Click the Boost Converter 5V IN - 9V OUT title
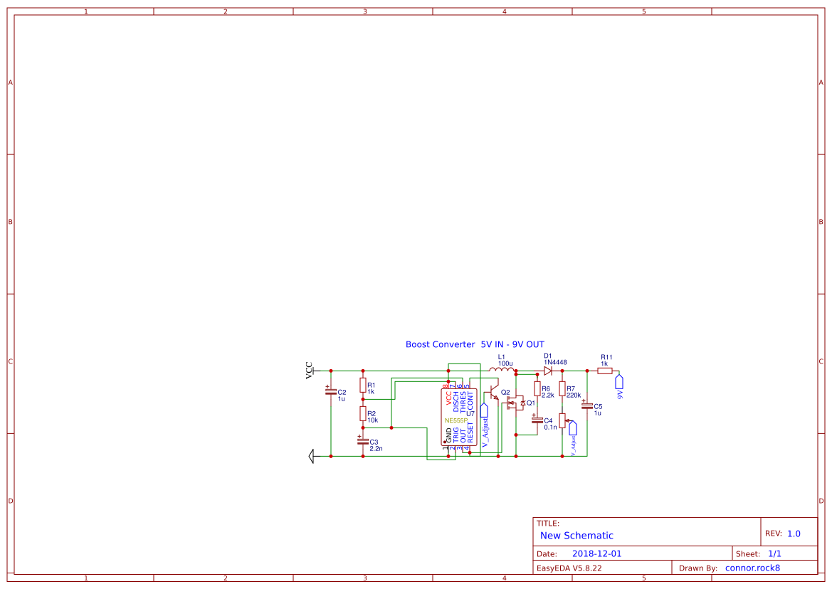This screenshot has height=589, width=832. (x=475, y=344)
